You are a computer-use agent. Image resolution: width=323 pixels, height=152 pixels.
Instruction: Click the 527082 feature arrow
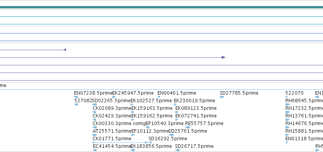(x=76, y=104)
